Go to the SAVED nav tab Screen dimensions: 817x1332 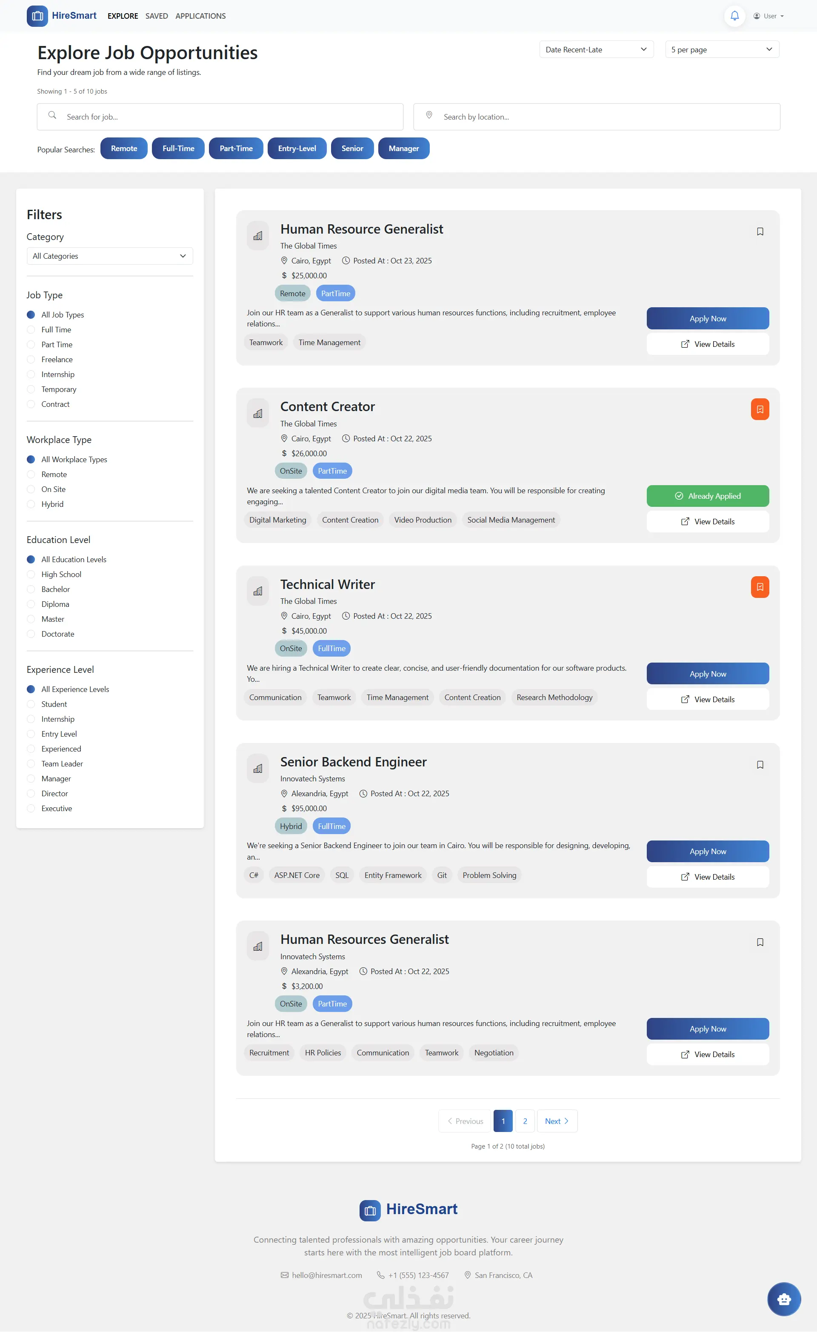156,16
